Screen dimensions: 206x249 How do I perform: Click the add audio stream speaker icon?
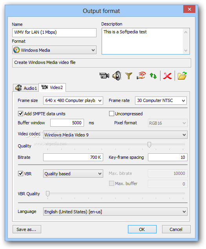[117, 76]
